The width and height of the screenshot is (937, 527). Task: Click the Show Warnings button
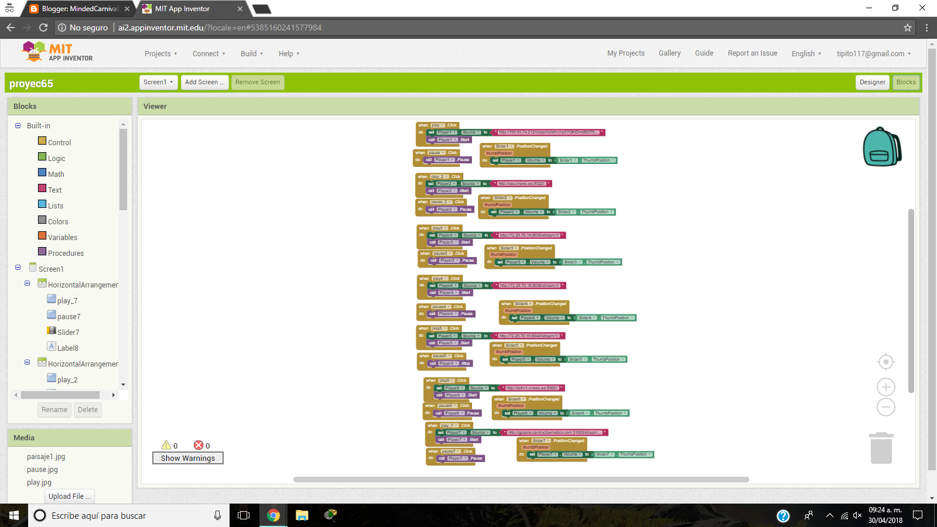(187, 458)
